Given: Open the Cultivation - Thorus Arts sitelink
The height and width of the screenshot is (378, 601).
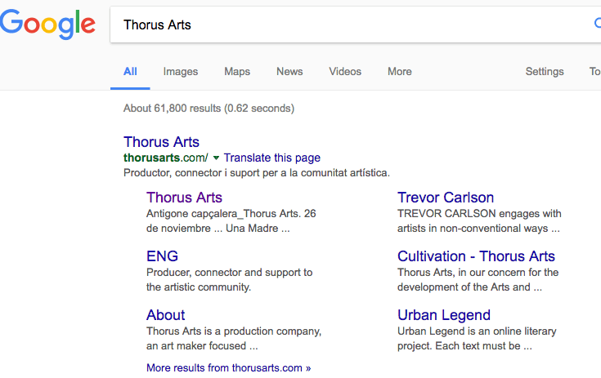Looking at the screenshot, I should click(x=476, y=256).
